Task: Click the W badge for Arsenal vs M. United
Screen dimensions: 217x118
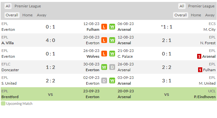Action: [112, 80]
